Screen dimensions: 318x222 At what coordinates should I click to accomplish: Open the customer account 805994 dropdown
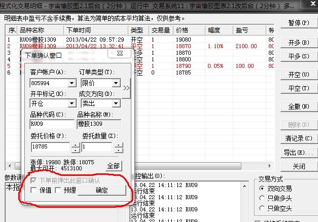(72, 83)
